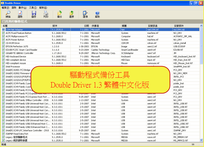
Task: Uncheck the 1394 Net Adapter checkbox
Action: tap(3, 29)
